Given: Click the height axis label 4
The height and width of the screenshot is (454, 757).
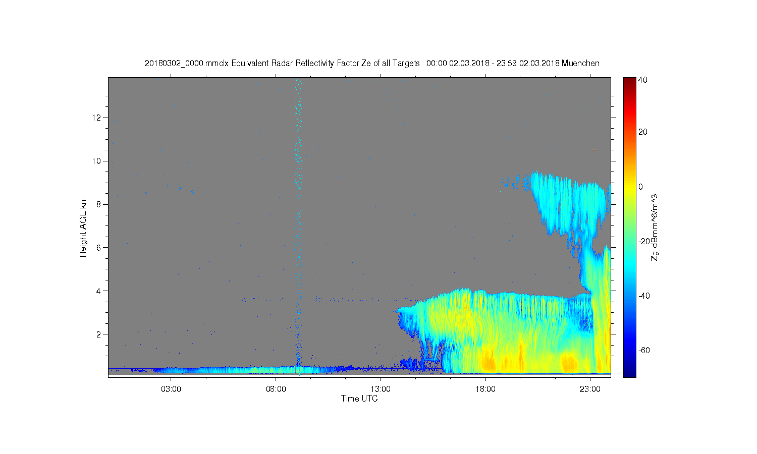Looking at the screenshot, I should (x=99, y=291).
